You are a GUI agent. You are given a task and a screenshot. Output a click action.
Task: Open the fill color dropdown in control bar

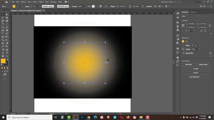pos(16,6)
